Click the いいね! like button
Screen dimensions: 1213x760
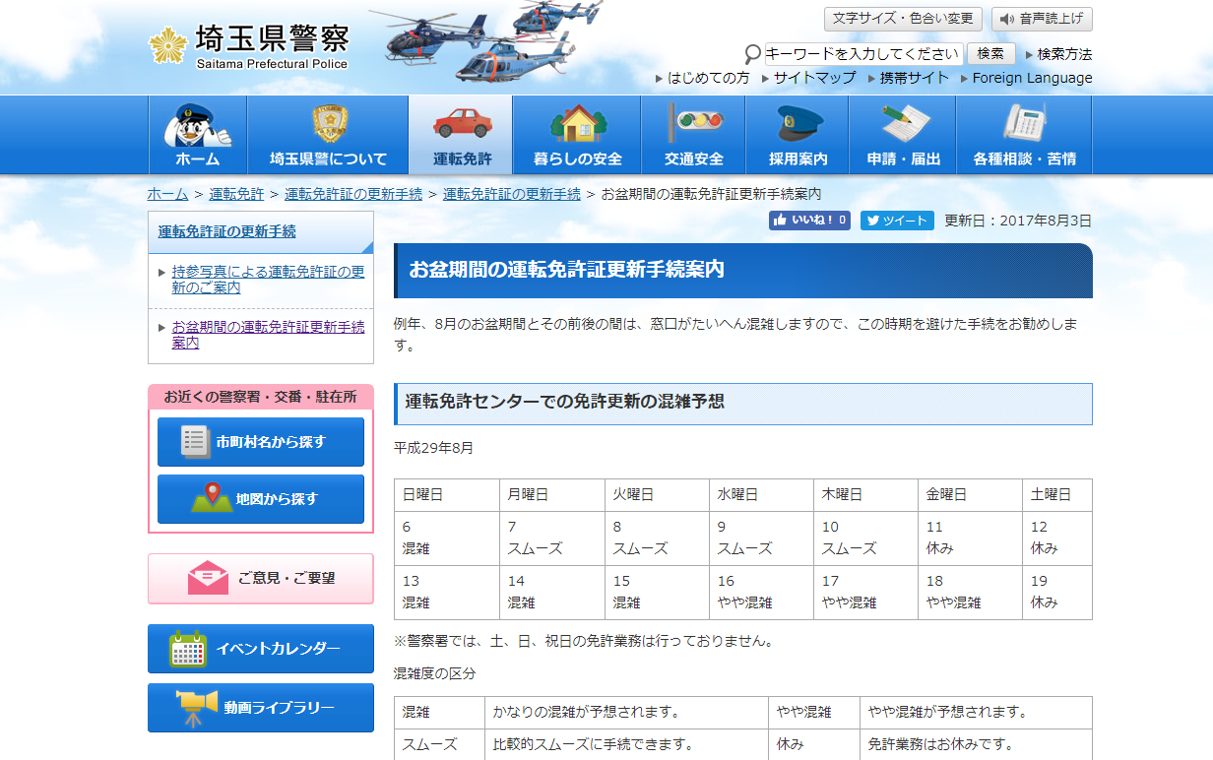(x=808, y=221)
